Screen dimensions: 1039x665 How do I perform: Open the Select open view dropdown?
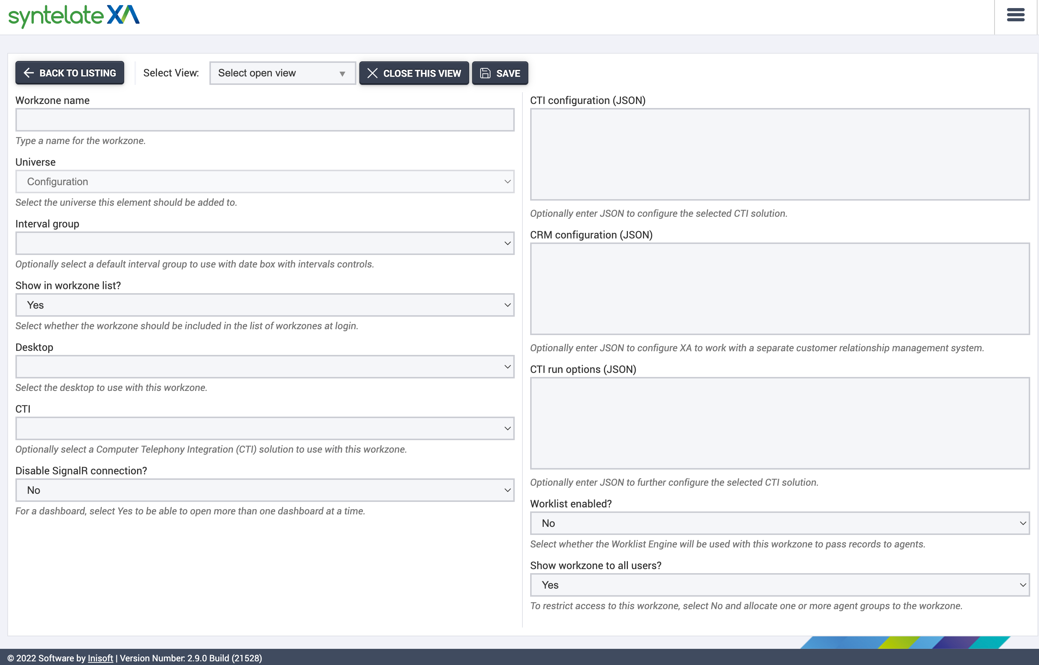(x=282, y=73)
